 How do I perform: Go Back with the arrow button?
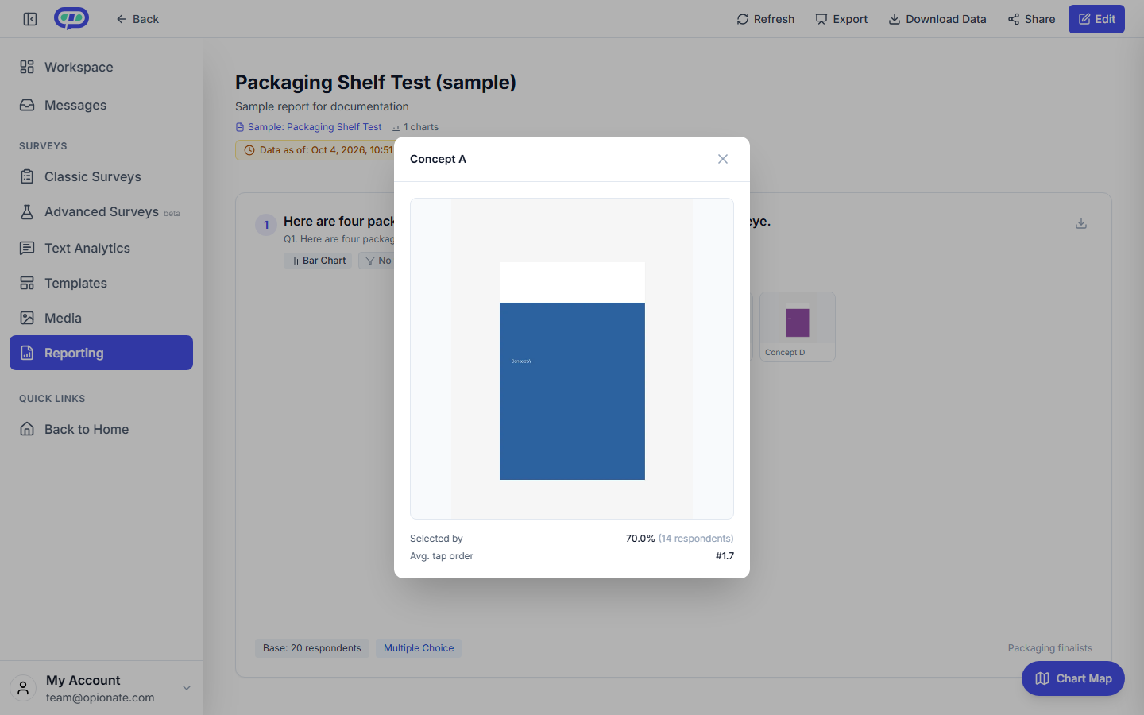(137, 19)
